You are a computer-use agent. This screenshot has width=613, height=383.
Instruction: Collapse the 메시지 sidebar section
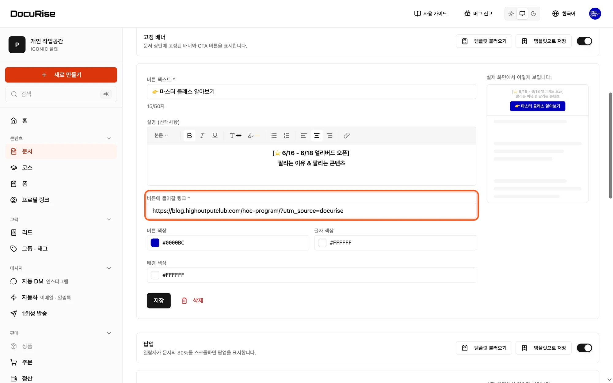[x=109, y=268]
